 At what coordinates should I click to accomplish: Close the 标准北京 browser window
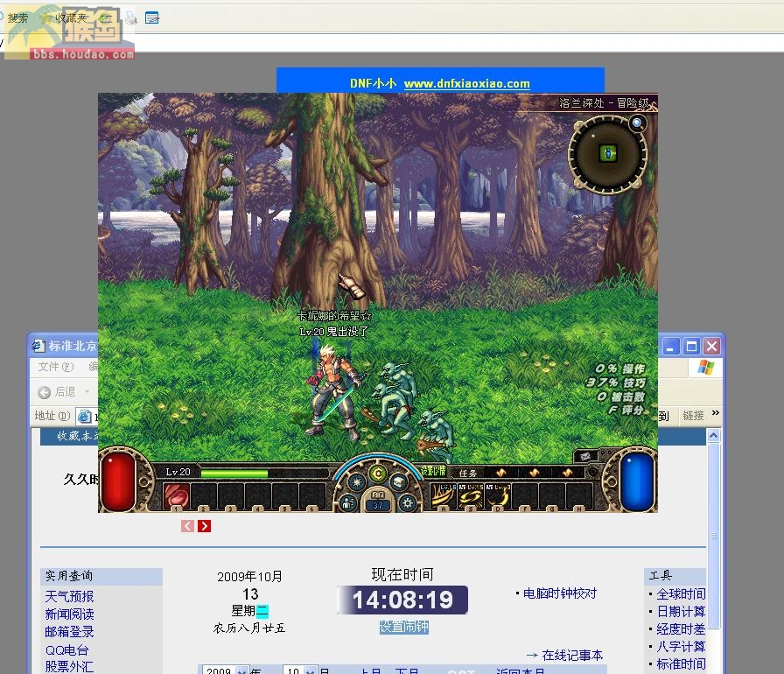point(712,346)
